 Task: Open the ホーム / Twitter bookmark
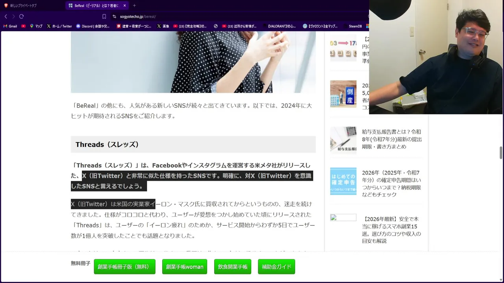tap(59, 26)
